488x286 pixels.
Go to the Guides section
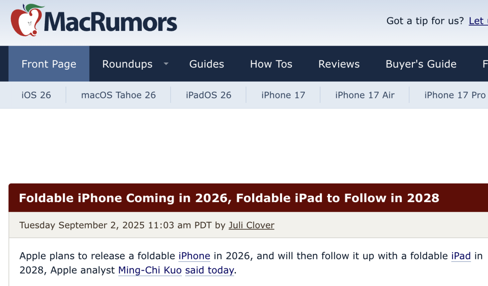[206, 64]
